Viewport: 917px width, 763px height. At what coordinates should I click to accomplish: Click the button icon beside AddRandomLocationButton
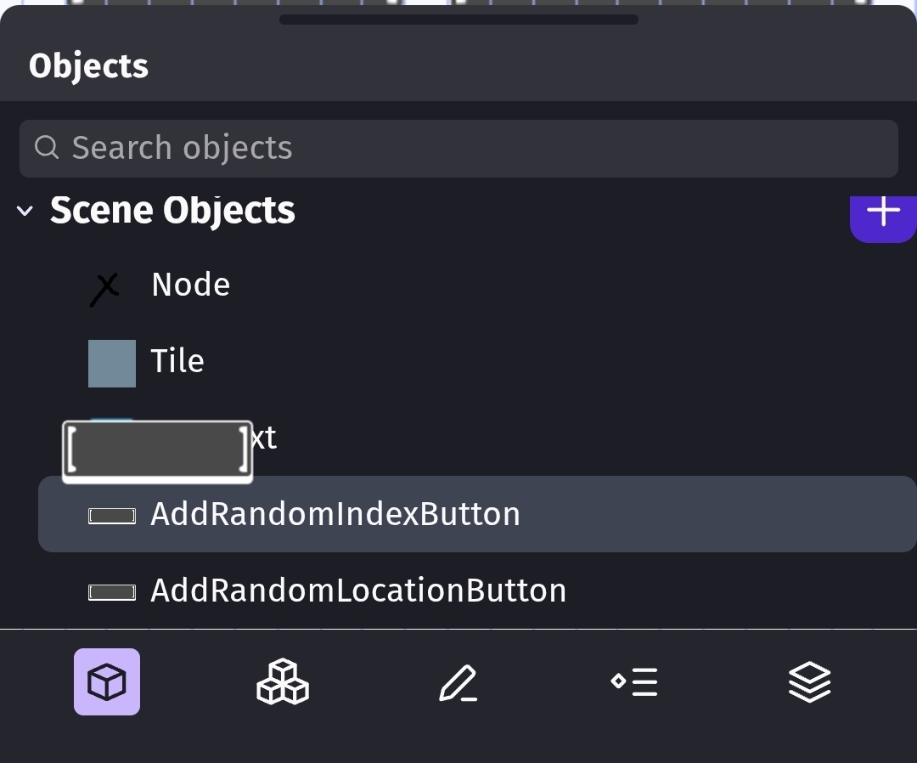(112, 592)
